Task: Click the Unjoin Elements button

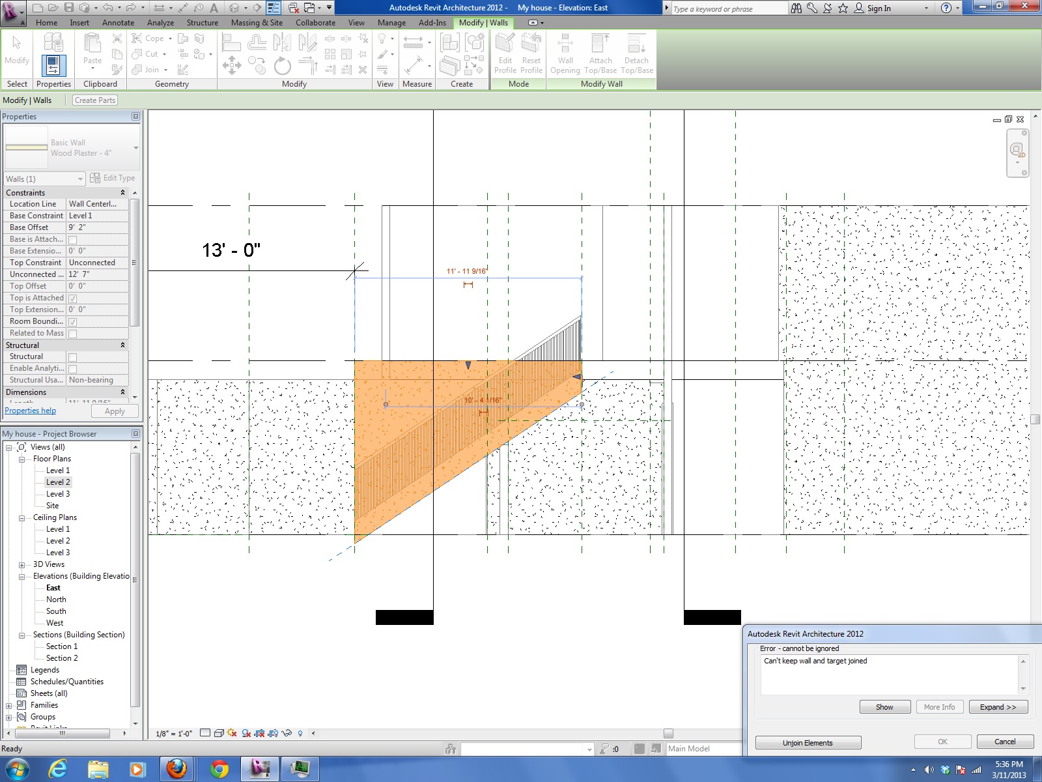Action: 808,743
